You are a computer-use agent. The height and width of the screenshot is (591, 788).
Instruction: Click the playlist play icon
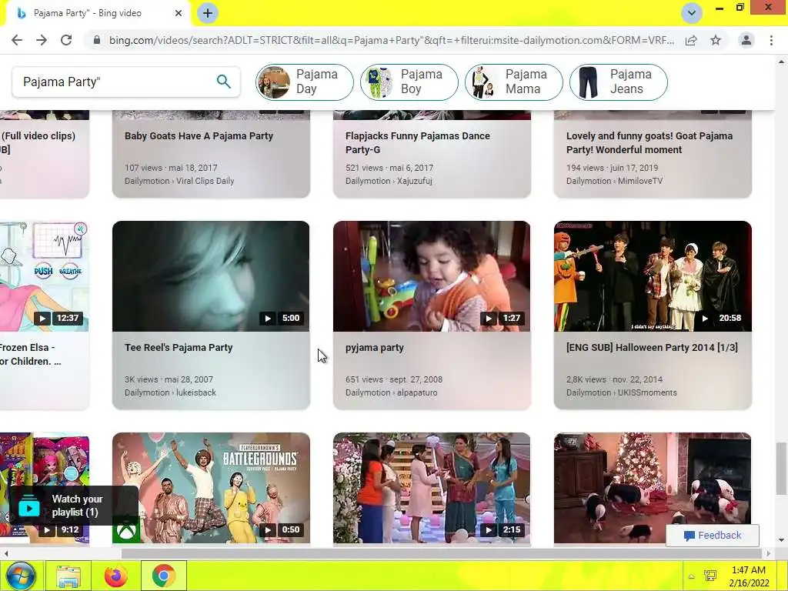coord(29,506)
